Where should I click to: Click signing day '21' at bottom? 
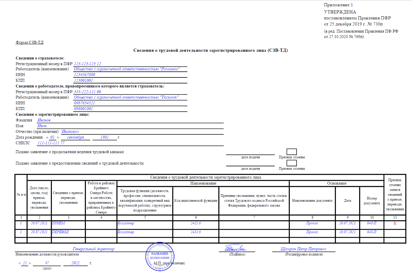[25, 263]
